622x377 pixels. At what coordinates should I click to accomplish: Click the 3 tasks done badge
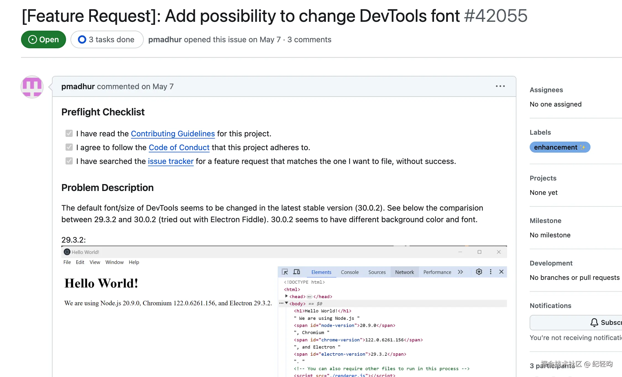107,39
